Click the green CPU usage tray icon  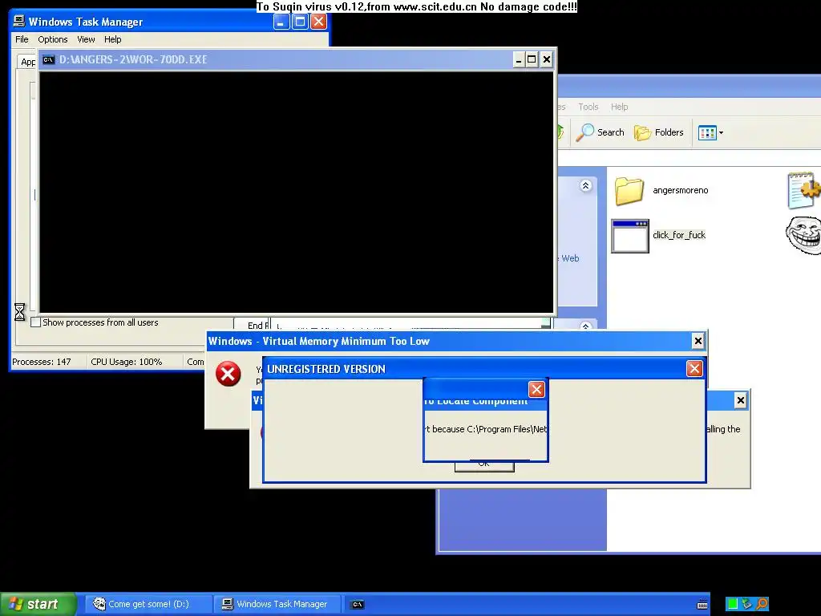(733, 604)
